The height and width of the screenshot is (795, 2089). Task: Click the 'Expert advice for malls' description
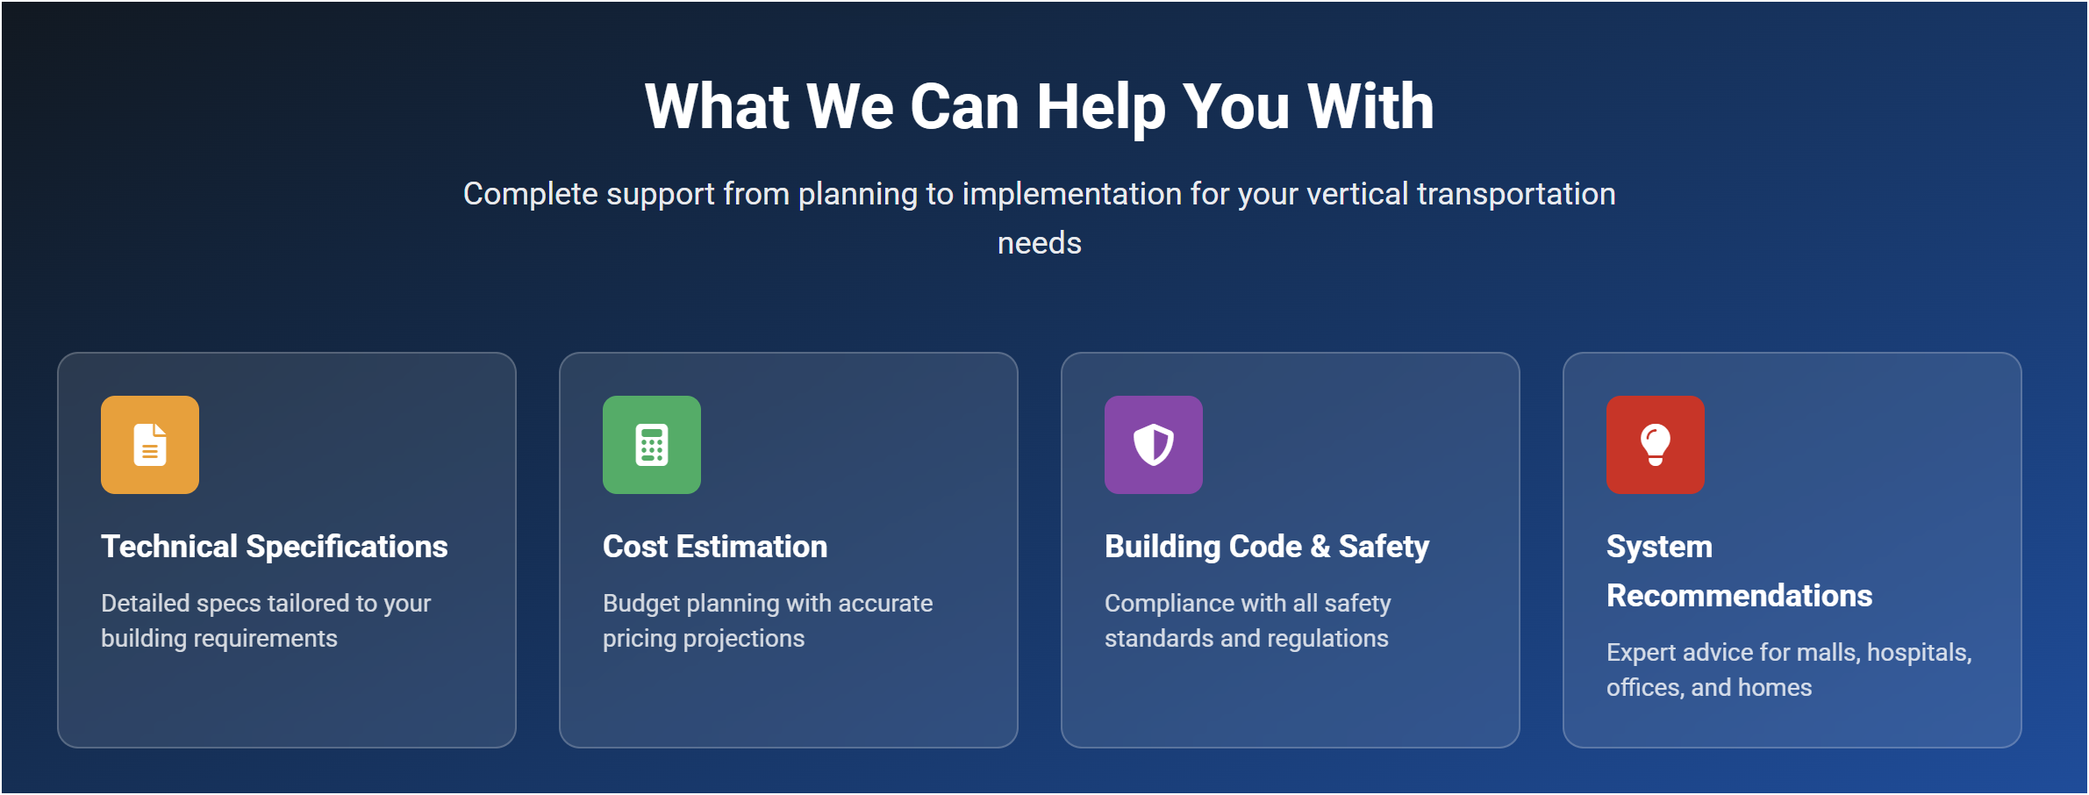[x=1789, y=670]
